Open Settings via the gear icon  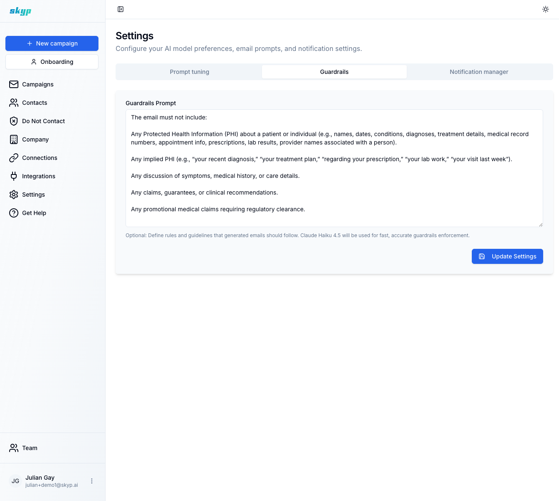tap(13, 195)
